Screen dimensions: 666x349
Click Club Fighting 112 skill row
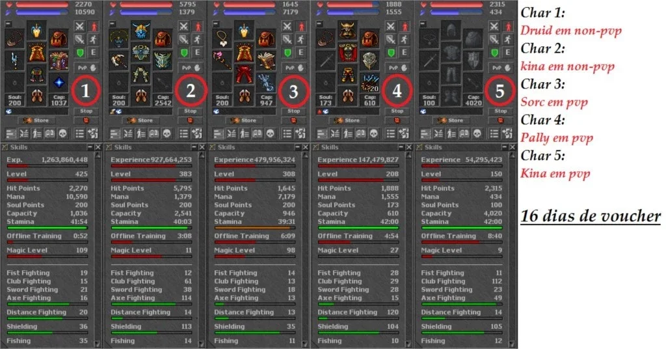pos(461,281)
